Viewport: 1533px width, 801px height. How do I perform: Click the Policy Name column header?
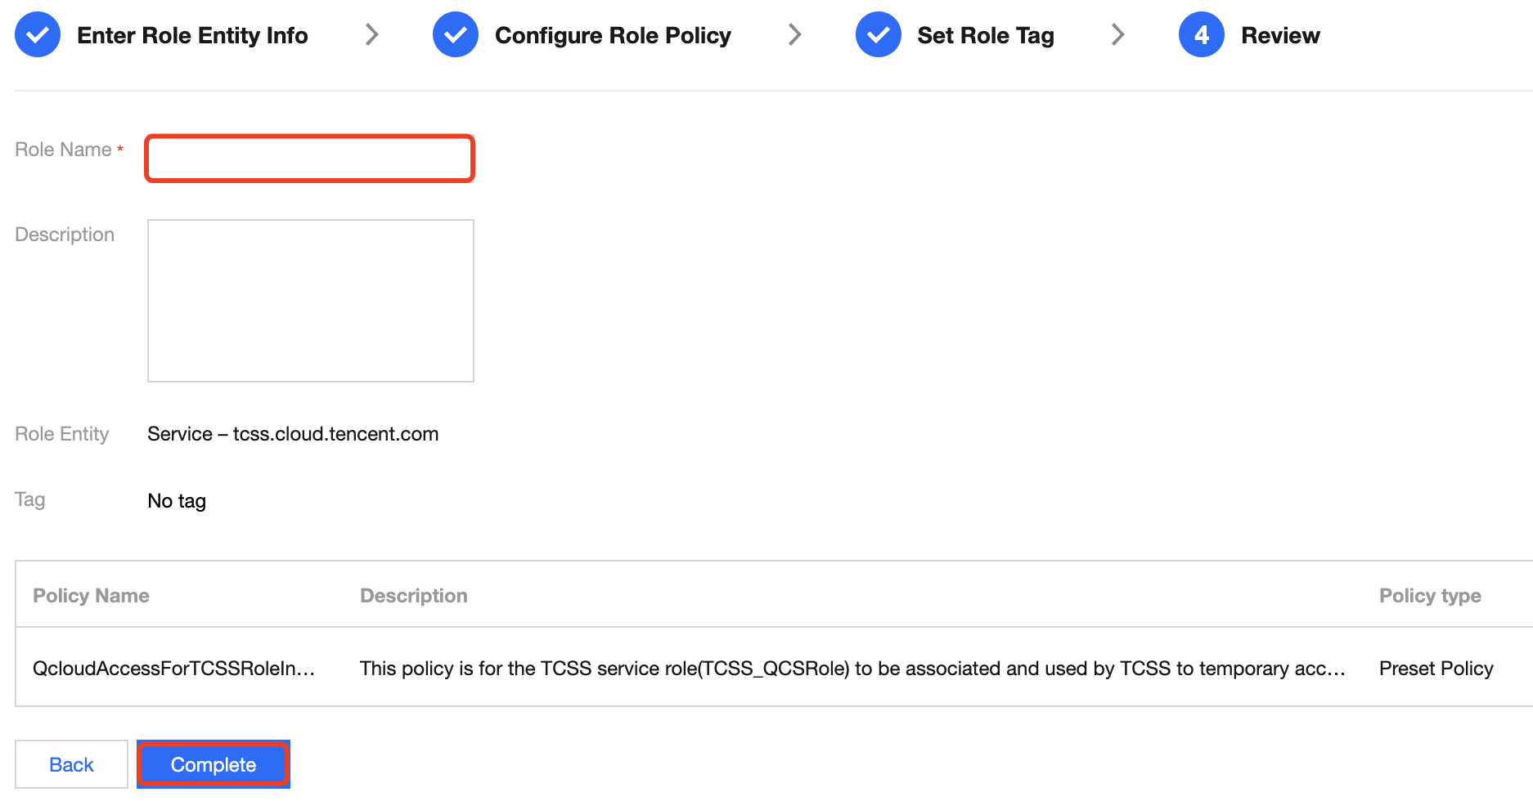click(91, 596)
